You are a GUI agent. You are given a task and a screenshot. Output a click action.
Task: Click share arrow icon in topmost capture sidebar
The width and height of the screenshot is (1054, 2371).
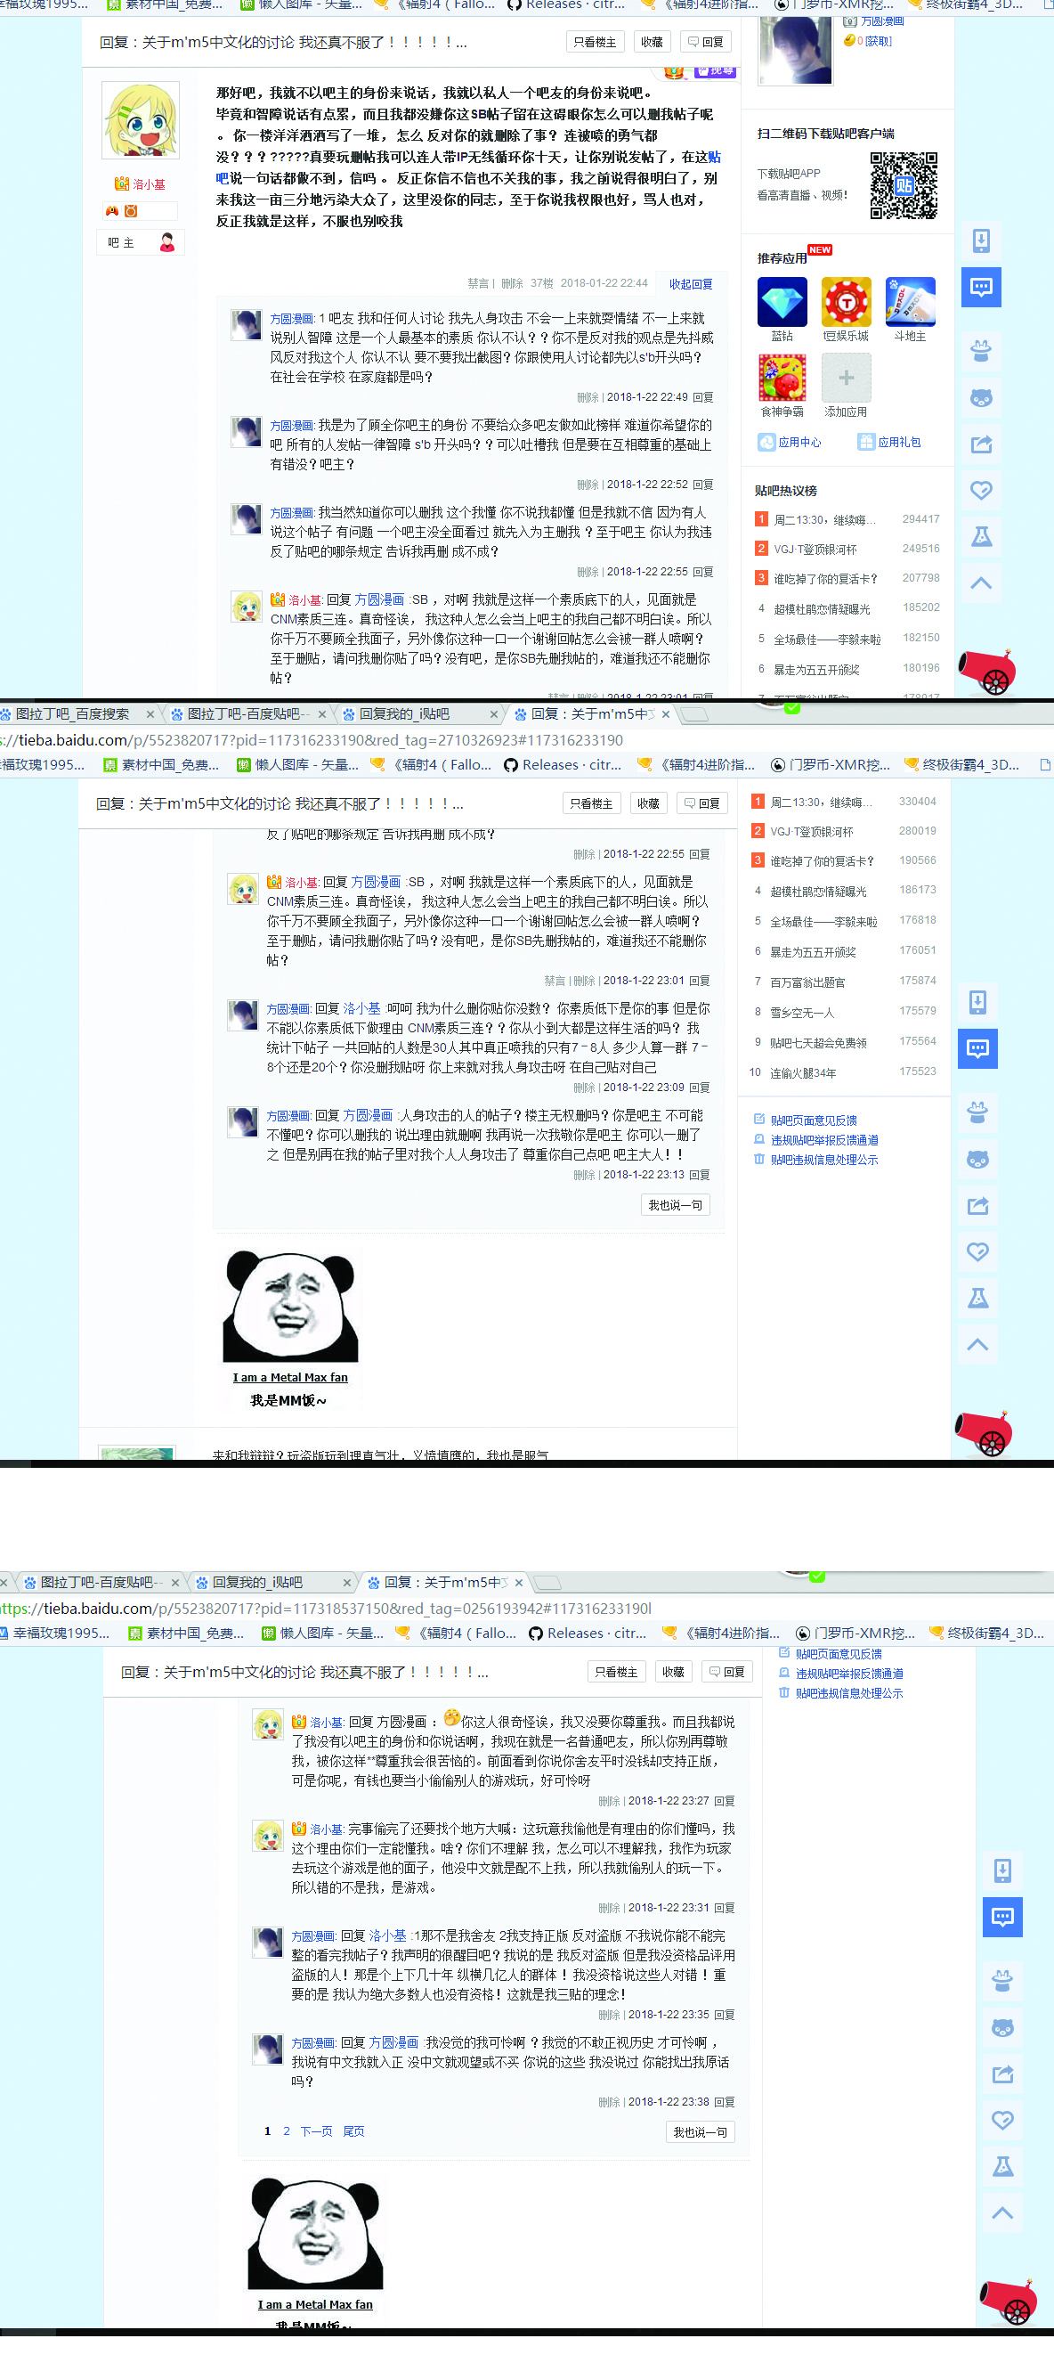coord(981,444)
